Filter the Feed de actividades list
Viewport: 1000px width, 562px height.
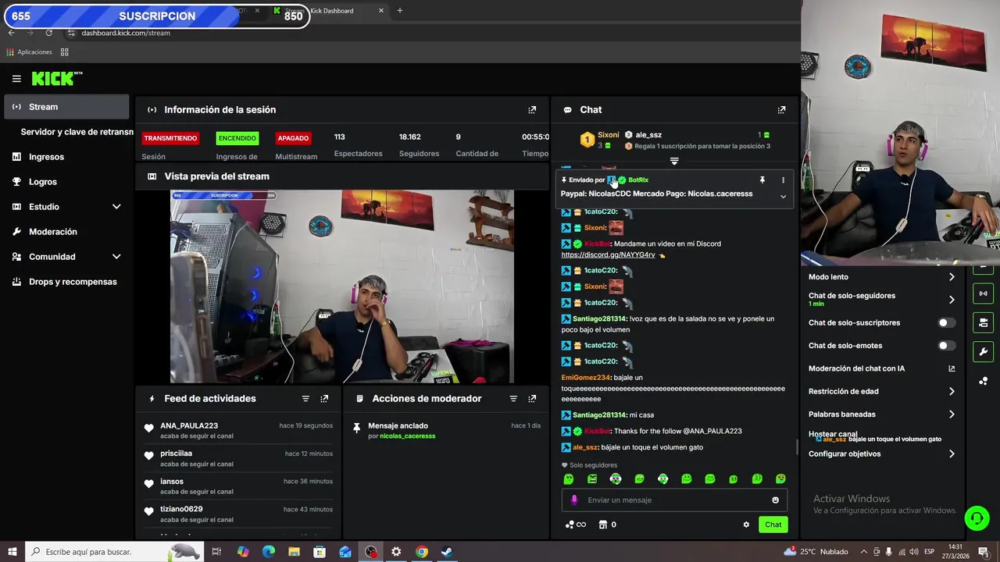pyautogui.click(x=305, y=399)
